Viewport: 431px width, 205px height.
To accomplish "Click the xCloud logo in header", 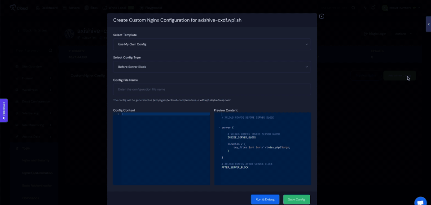I will (19, 8).
